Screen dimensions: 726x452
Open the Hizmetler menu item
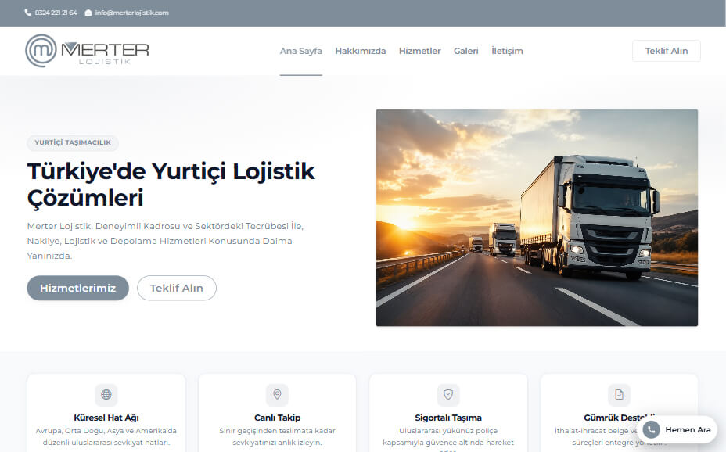coord(419,51)
